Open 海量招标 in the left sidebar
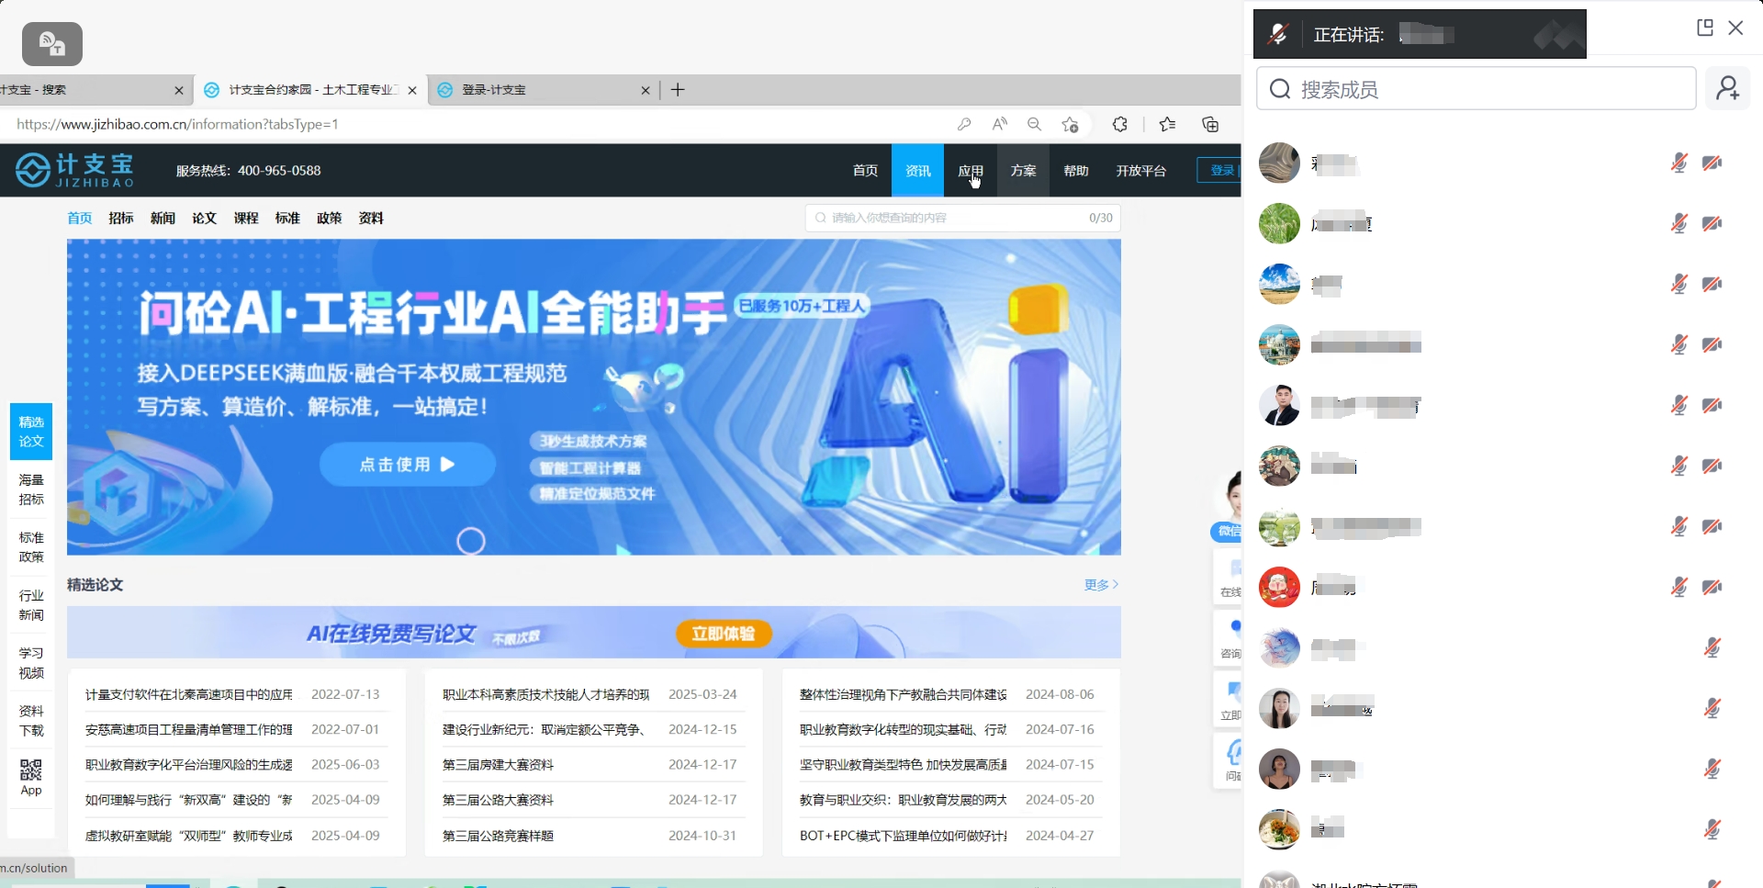This screenshot has width=1763, height=888. [31, 489]
